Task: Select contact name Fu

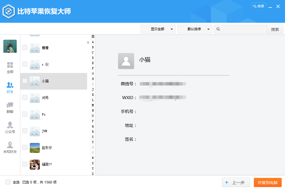Action: pos(44,115)
